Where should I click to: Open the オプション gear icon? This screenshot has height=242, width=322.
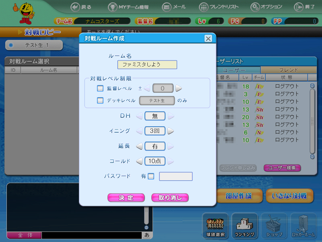coord(255,7)
